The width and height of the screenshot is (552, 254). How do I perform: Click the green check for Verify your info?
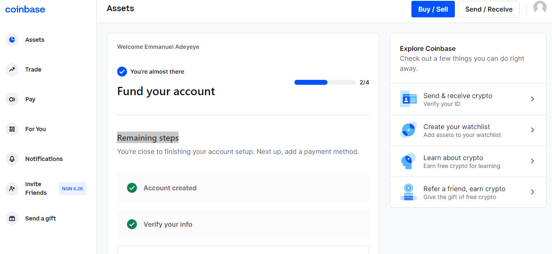[132, 224]
